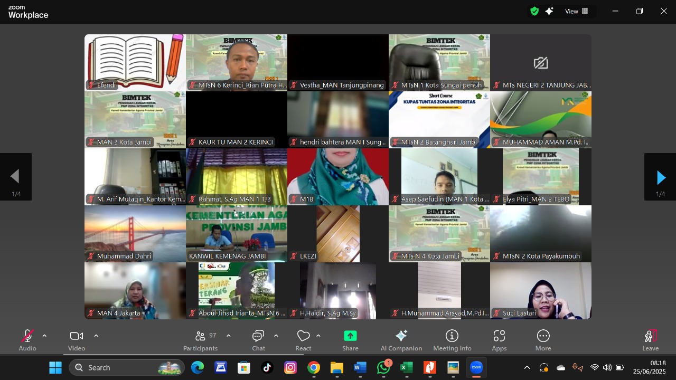Open the View layout menu
Viewport: 676px width, 380px height.
pyautogui.click(x=577, y=11)
